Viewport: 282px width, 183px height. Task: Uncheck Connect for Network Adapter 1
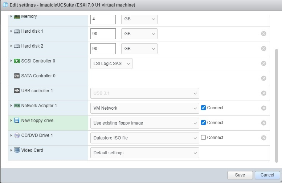point(203,108)
